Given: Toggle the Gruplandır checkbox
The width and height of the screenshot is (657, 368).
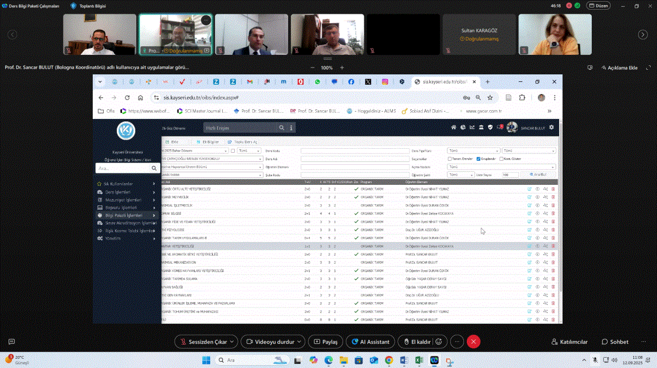Looking at the screenshot, I should click(479, 159).
